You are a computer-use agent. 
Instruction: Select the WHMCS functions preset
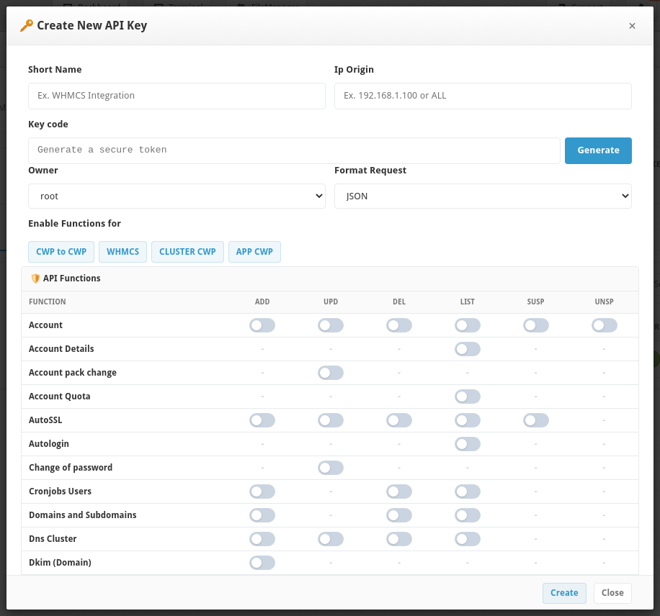click(122, 252)
